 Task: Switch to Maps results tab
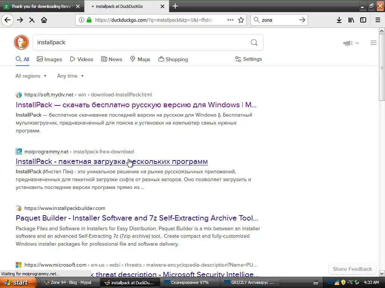(x=140, y=59)
